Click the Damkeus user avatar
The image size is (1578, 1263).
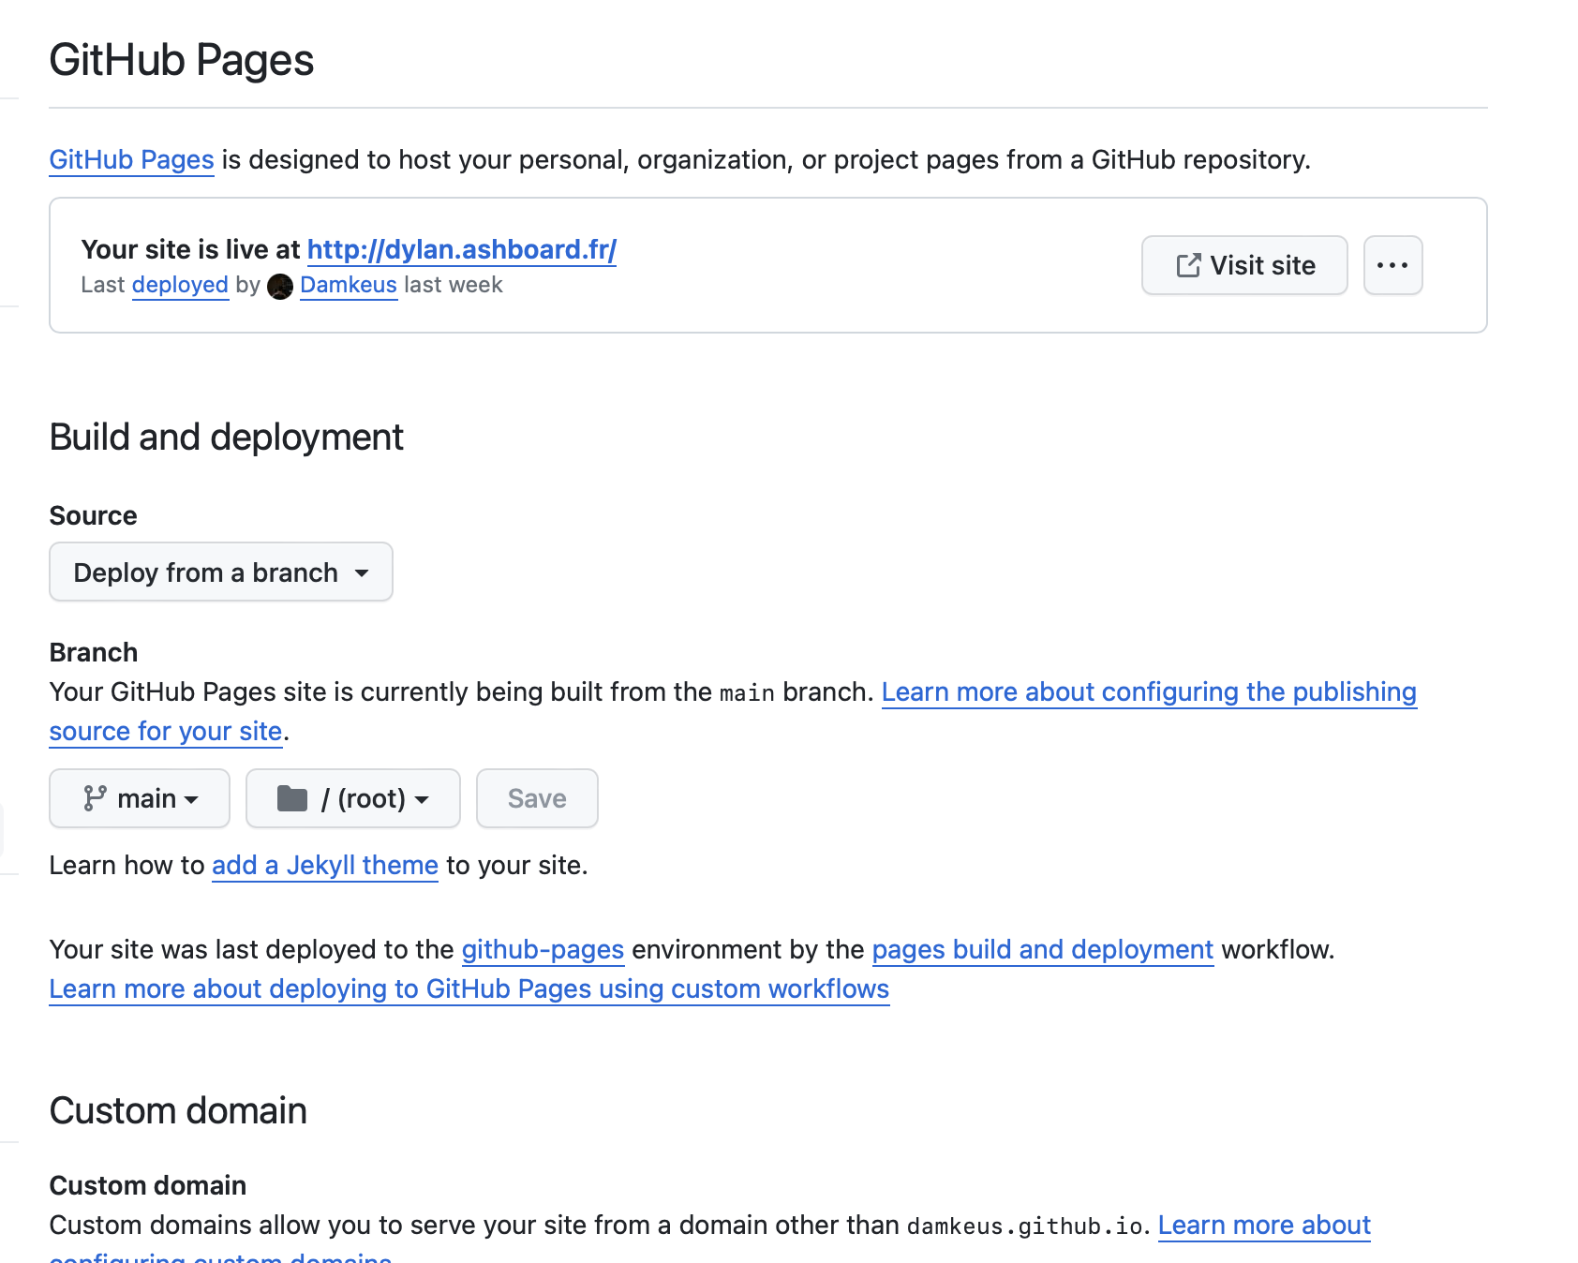click(280, 287)
